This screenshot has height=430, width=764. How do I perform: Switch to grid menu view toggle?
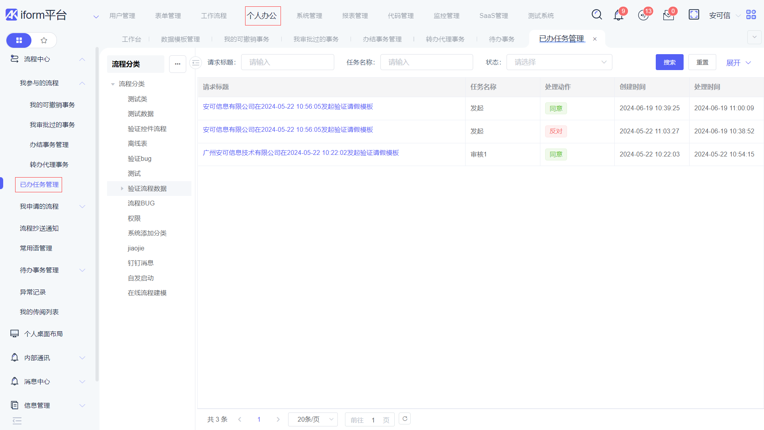click(19, 40)
